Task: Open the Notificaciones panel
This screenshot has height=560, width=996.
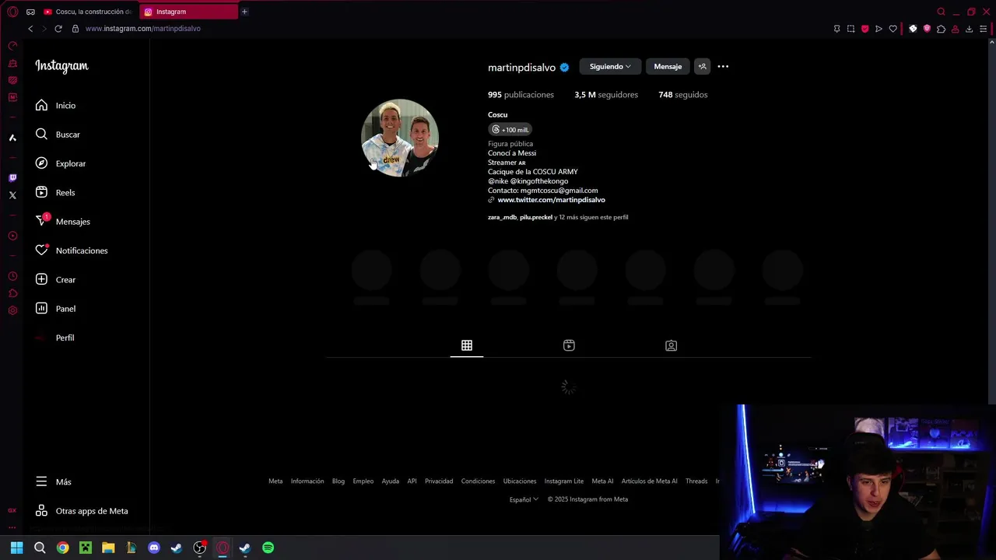Action: click(72, 250)
